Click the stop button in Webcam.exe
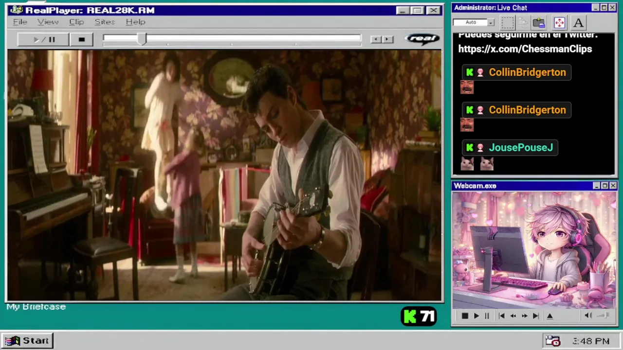This screenshot has height=350, width=623. tap(464, 316)
